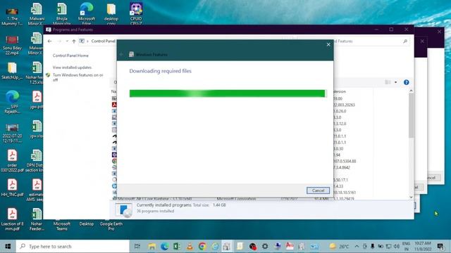451x253 pixels.
Task: Open the notification center icon
Action: click(440, 247)
